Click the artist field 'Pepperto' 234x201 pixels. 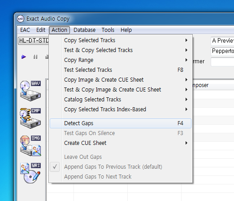click(x=222, y=51)
